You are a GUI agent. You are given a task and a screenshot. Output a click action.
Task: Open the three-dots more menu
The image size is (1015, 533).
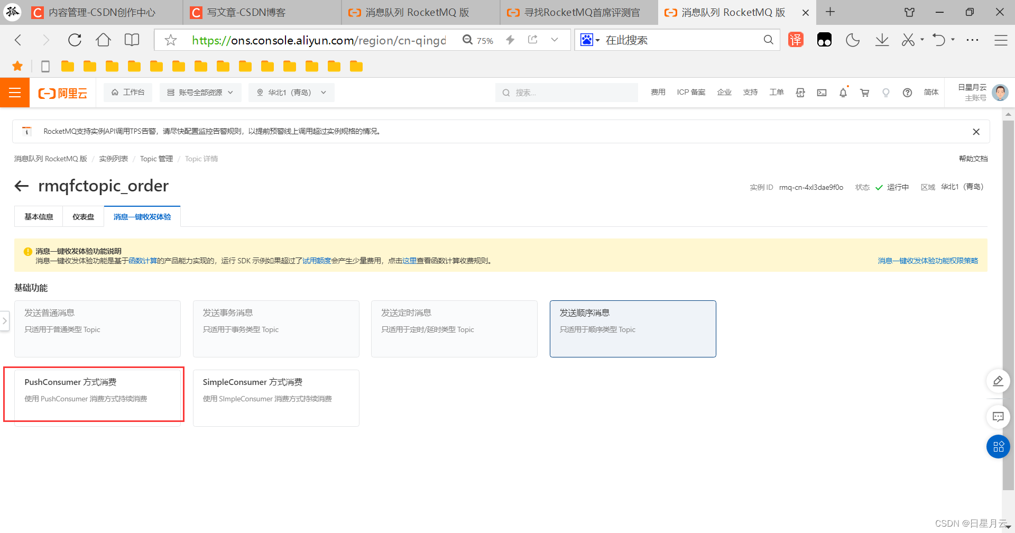click(972, 40)
